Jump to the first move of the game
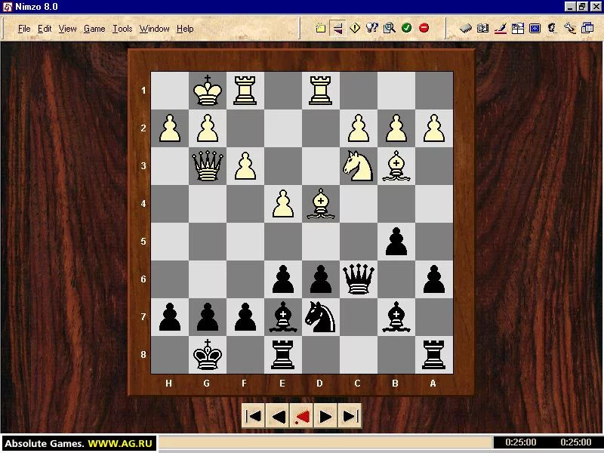Image resolution: width=604 pixels, height=453 pixels. [254, 416]
